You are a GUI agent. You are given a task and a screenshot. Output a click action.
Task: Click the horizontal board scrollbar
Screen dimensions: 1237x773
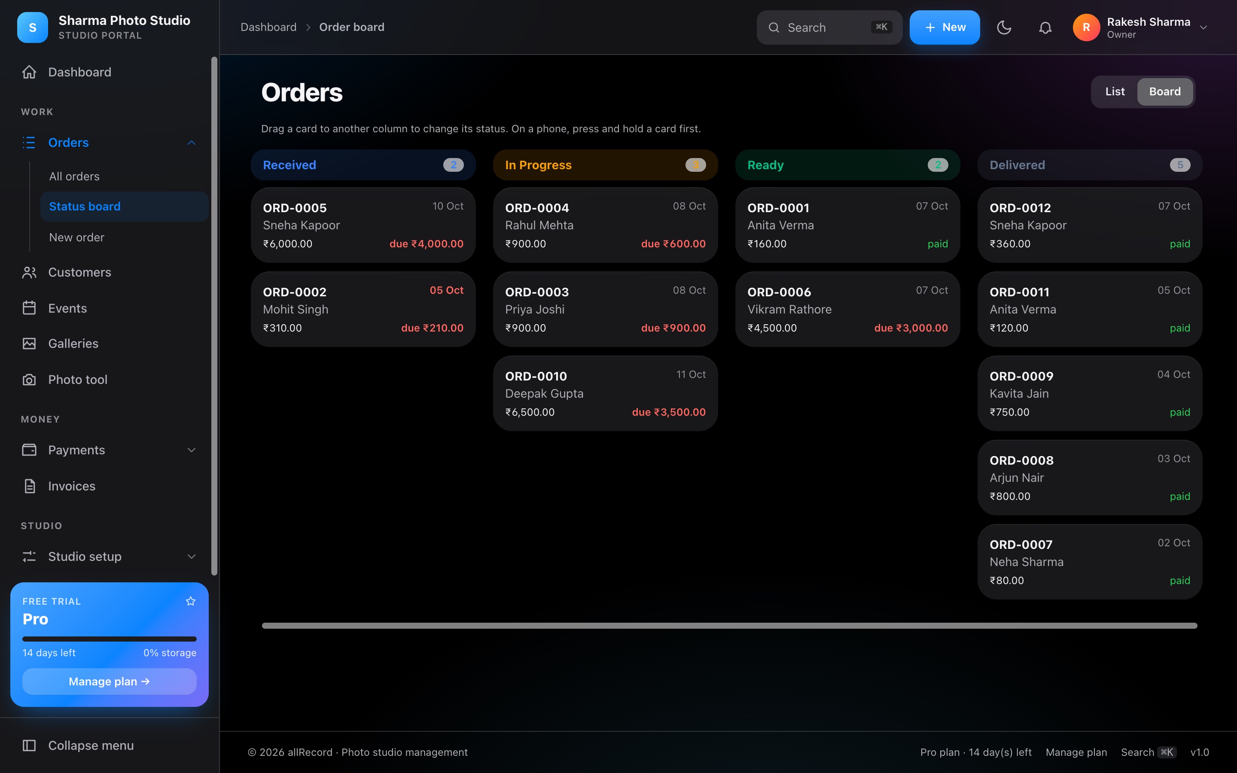(x=729, y=626)
